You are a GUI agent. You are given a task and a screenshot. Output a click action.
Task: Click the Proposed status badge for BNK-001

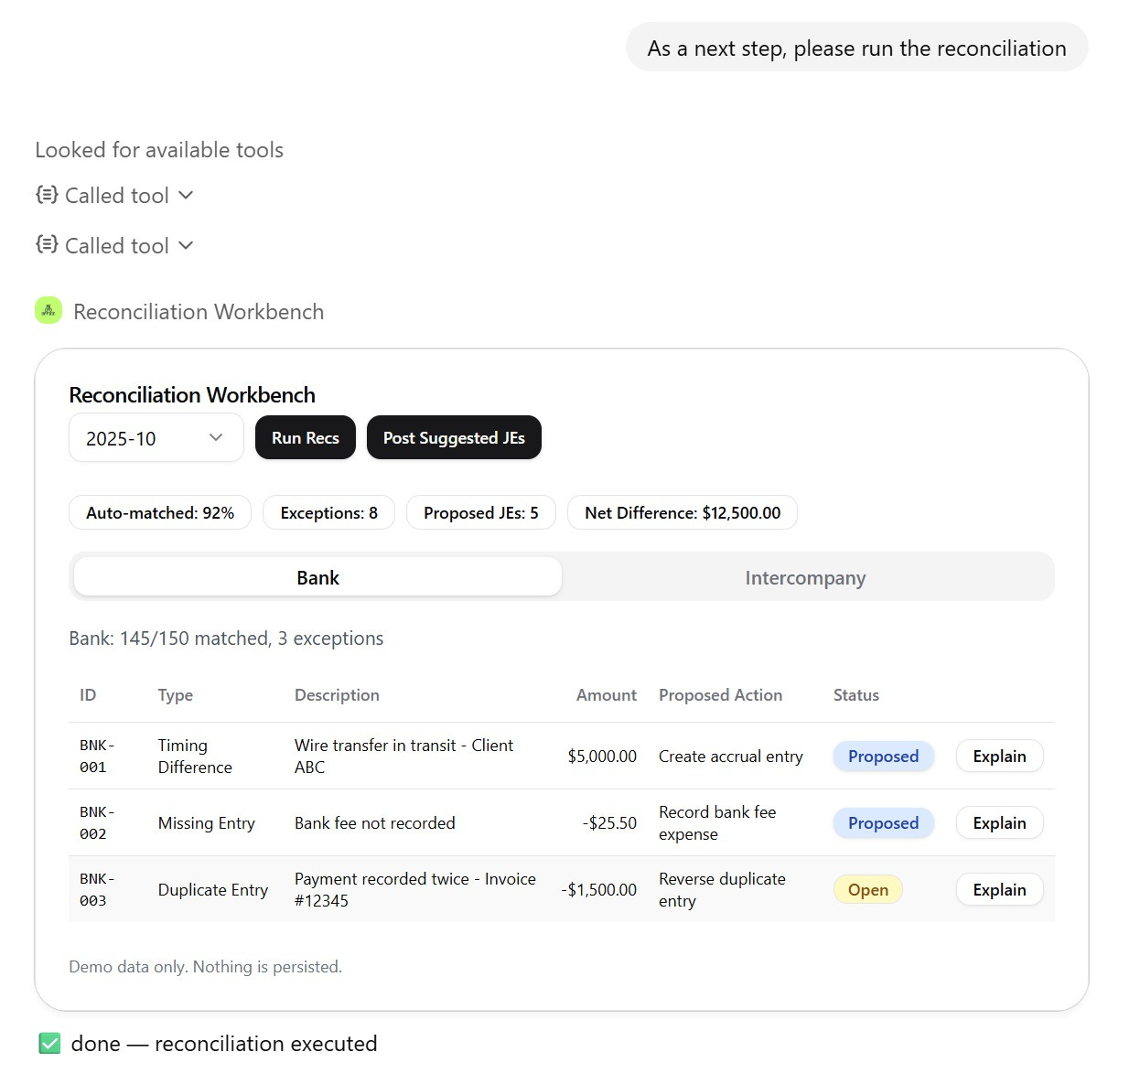[x=883, y=757]
